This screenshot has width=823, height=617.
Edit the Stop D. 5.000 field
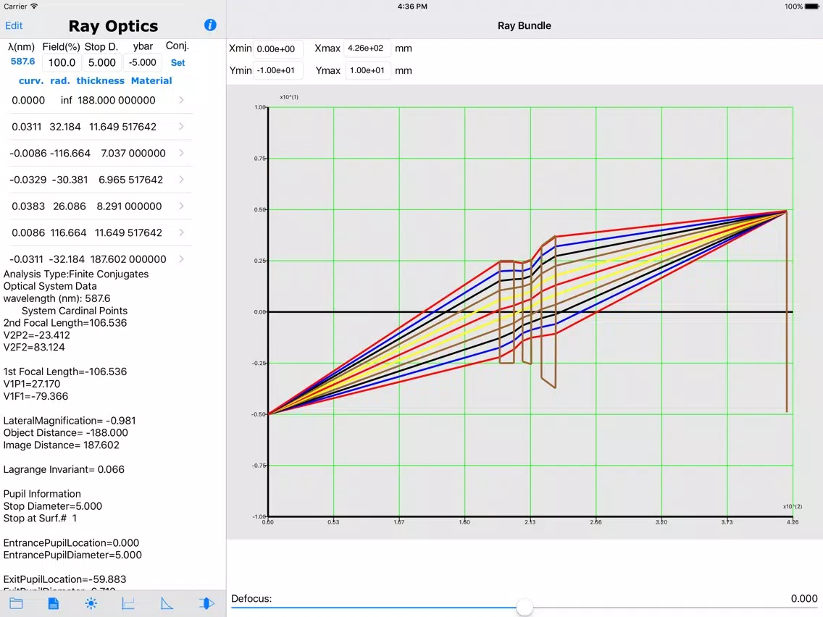click(x=102, y=62)
